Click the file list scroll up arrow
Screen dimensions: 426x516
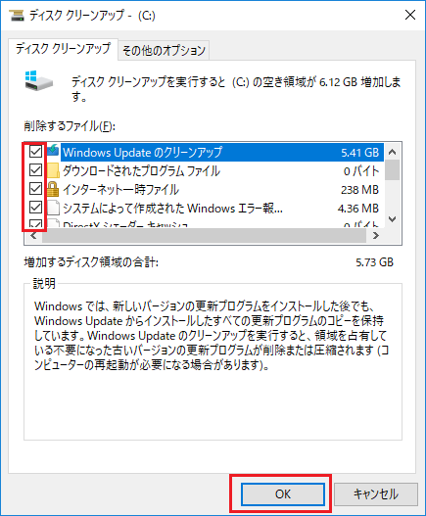pyautogui.click(x=392, y=152)
